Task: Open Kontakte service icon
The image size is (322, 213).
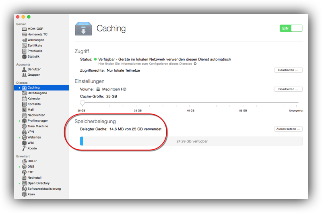Action: [x=24, y=104]
